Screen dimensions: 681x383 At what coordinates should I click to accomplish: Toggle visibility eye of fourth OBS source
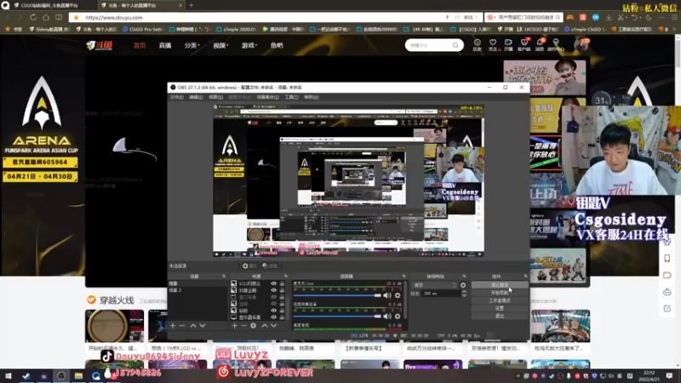click(x=273, y=304)
